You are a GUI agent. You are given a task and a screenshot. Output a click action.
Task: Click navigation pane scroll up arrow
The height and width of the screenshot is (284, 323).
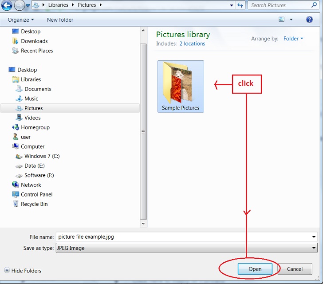143,31
